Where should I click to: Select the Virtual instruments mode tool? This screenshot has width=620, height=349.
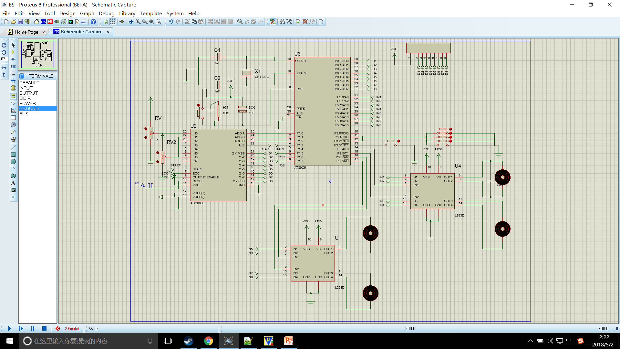coord(13,139)
